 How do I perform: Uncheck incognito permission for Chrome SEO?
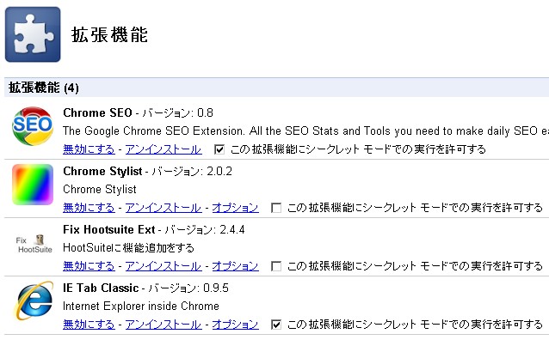pos(219,149)
